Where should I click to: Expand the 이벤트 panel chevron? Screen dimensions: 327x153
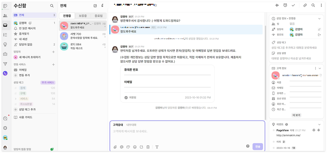click(319, 124)
